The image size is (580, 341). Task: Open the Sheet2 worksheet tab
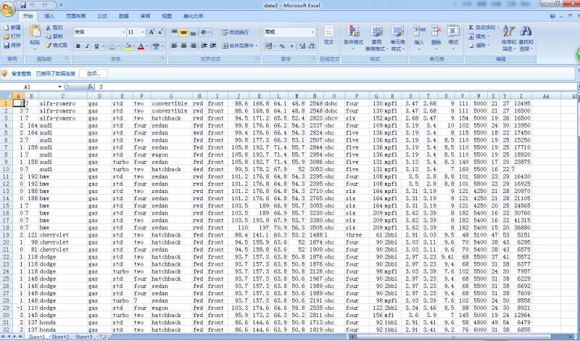coord(60,337)
